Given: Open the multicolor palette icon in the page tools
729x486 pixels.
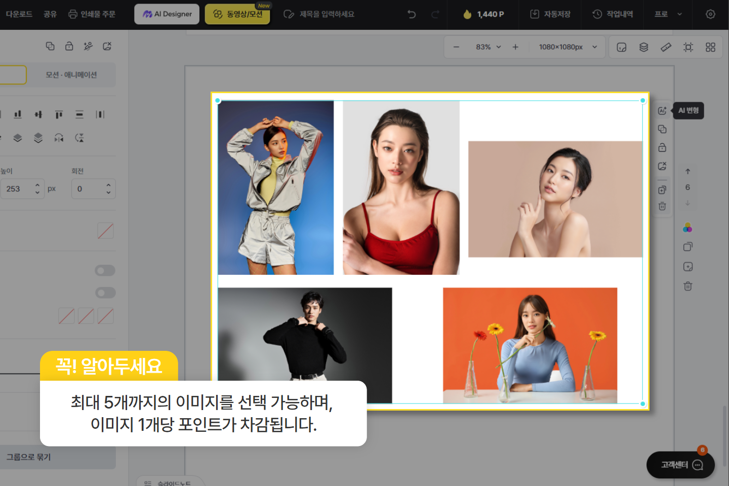Looking at the screenshot, I should click(x=687, y=228).
